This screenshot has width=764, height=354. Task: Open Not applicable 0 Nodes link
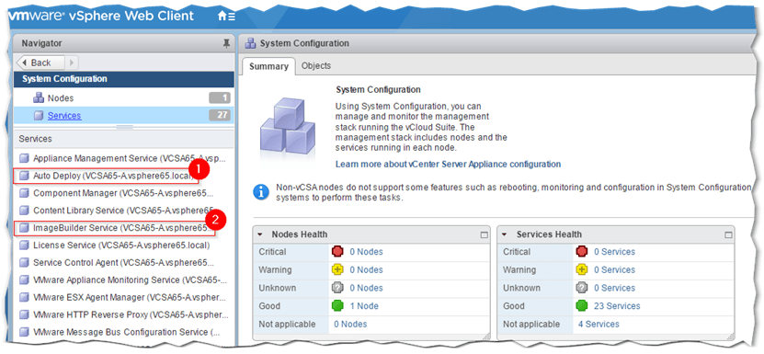350,324
